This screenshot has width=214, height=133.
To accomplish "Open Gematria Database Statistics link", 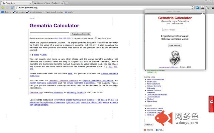I will [63, 80].
